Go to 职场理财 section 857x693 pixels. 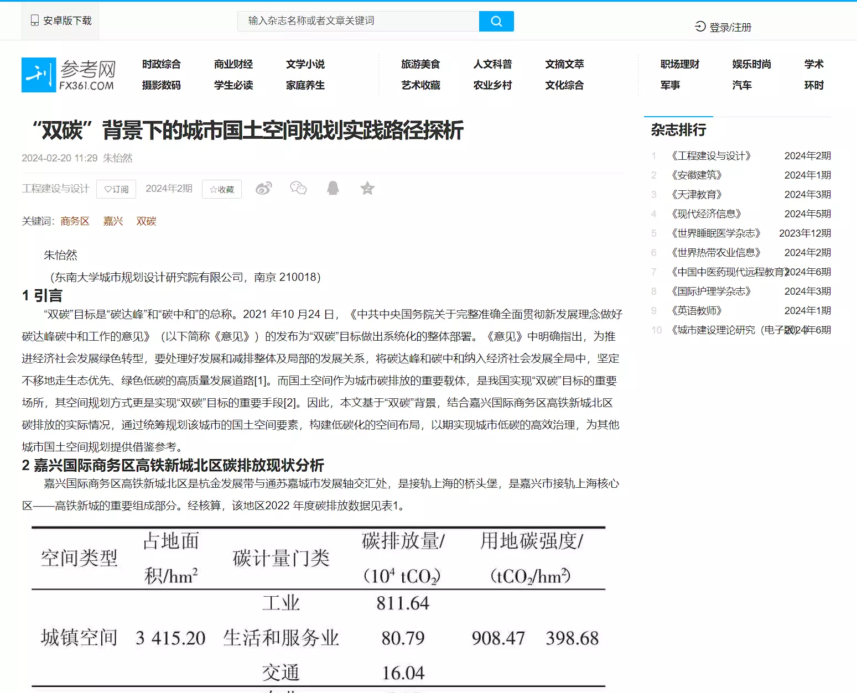(x=679, y=64)
